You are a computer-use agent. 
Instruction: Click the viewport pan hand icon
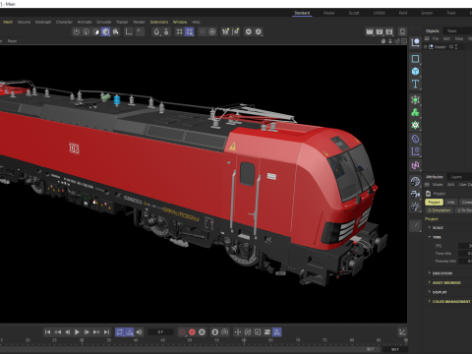[x=383, y=41]
